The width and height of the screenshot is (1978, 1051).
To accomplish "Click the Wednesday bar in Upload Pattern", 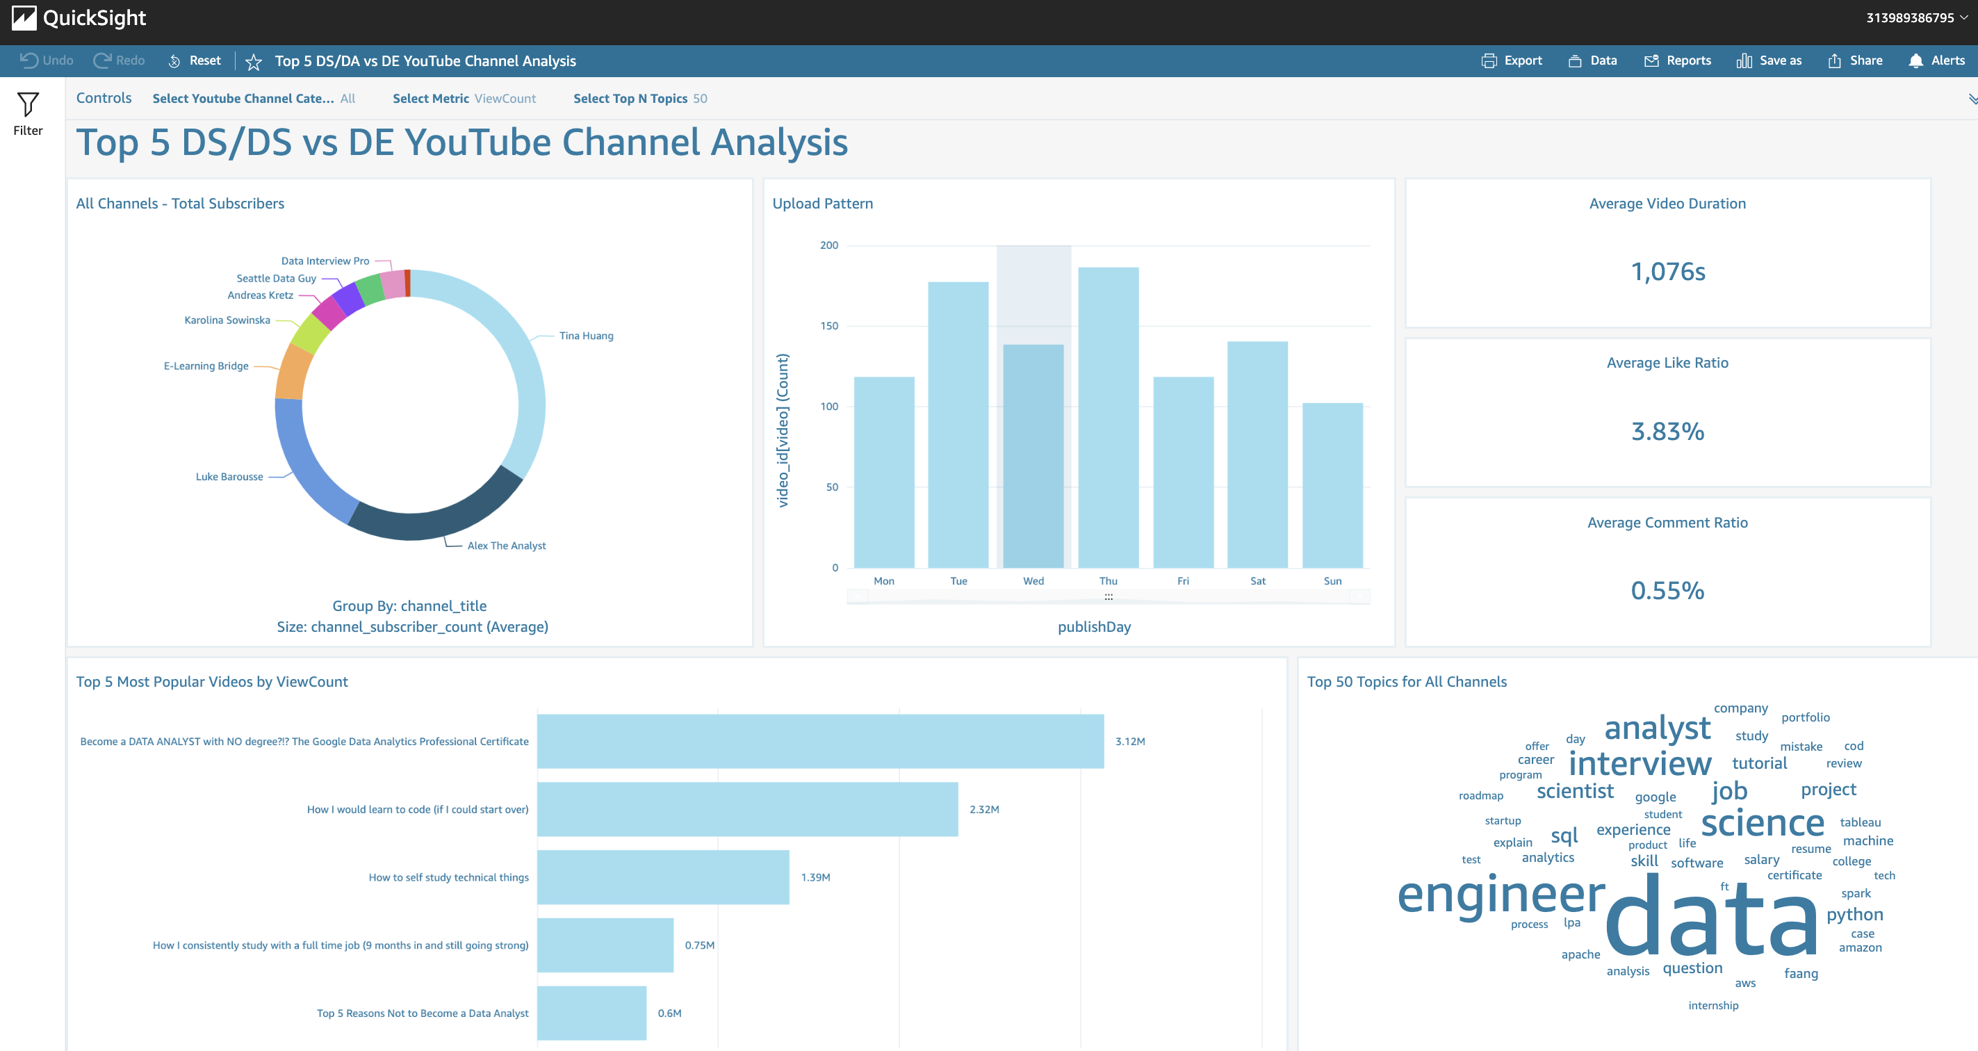I will tap(1033, 461).
